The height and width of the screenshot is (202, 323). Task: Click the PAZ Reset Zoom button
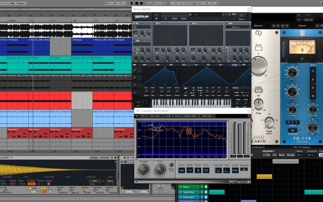tap(171, 165)
